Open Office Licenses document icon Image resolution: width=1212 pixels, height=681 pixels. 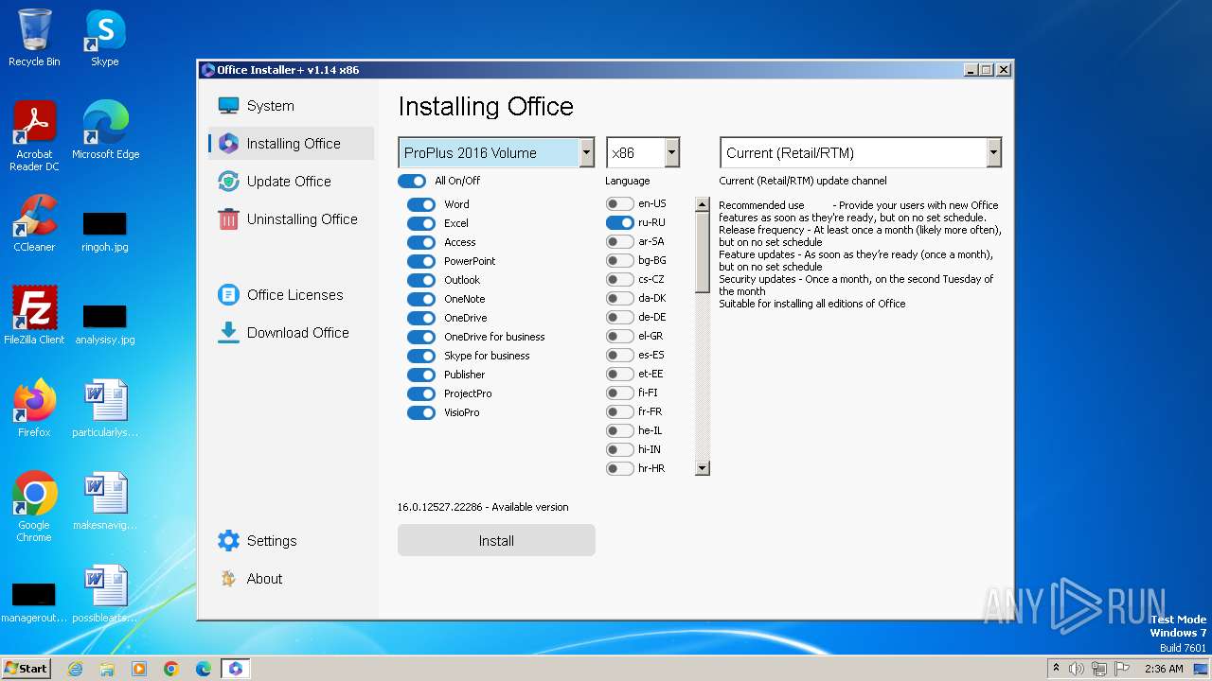click(228, 295)
